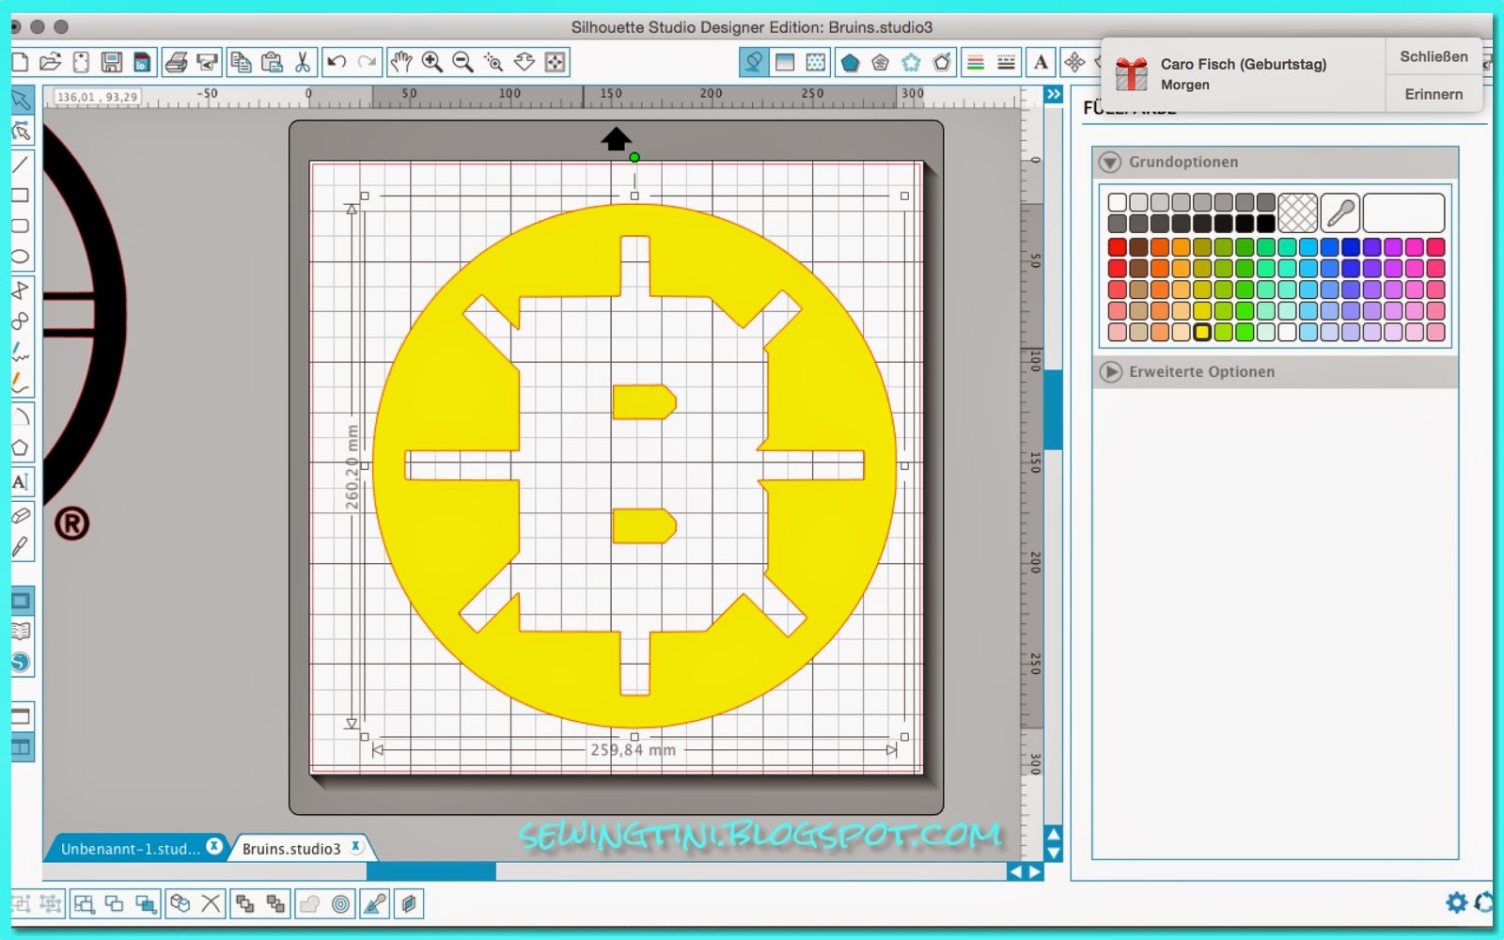This screenshot has width=1504, height=940.
Task: Click Erinnern on the birthday notification
Action: 1433,94
